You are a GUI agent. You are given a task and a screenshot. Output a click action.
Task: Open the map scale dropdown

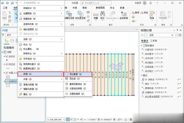pos(63,120)
